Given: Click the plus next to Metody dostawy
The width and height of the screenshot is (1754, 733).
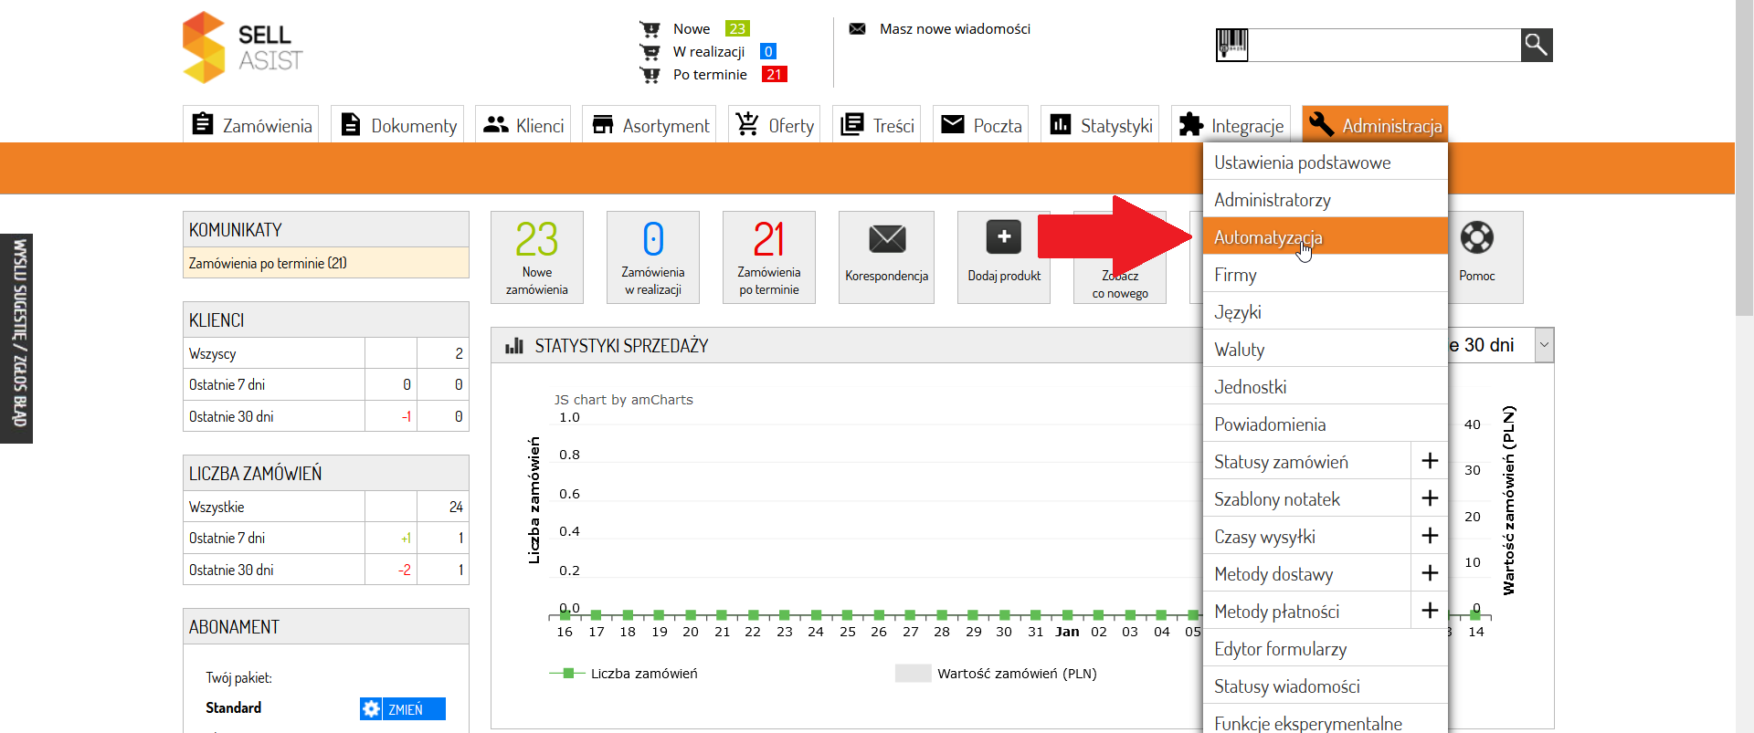Looking at the screenshot, I should (x=1431, y=573).
